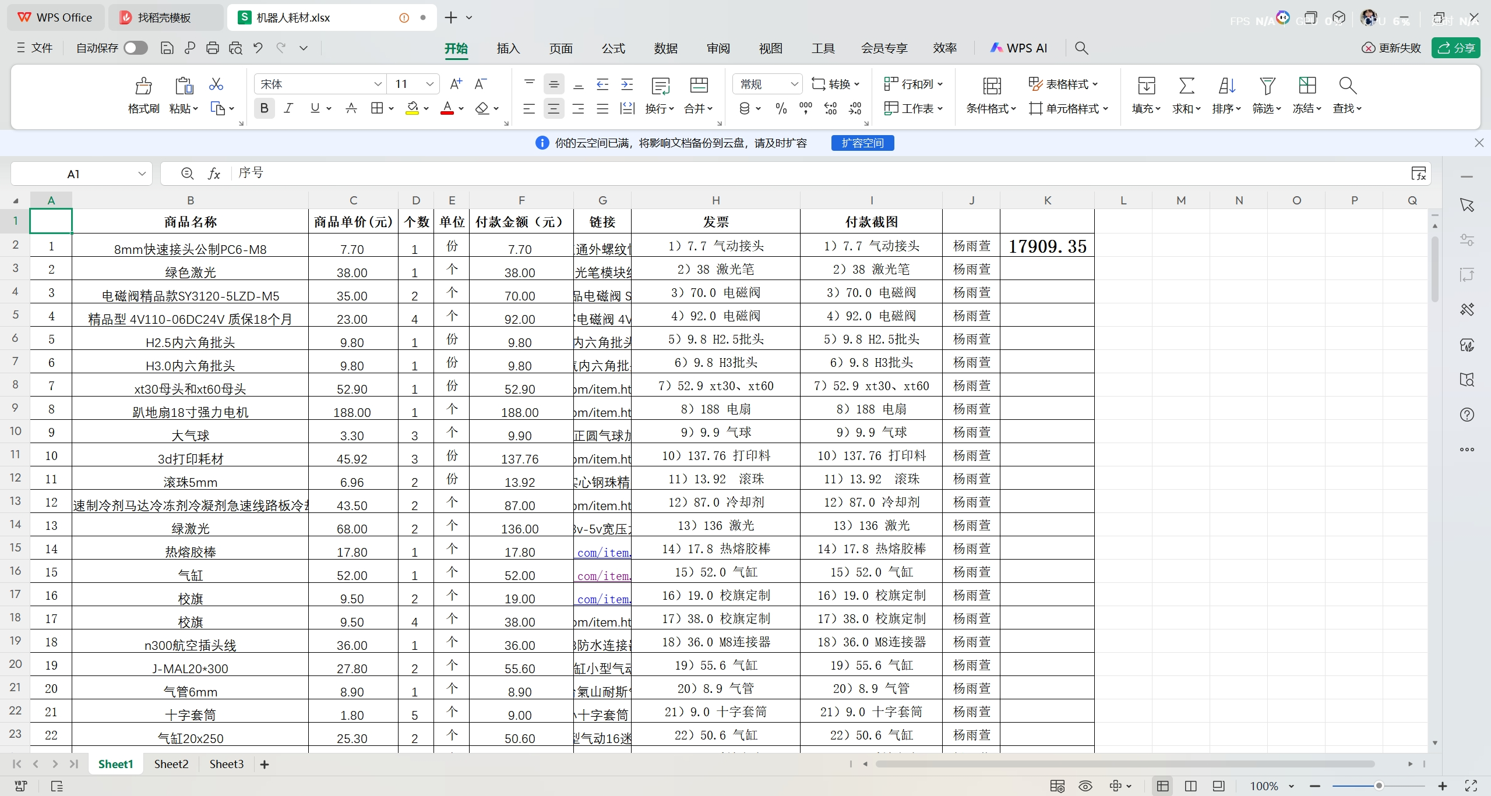This screenshot has width=1491, height=796.
Task: Apply percent style formatting
Action: [780, 108]
